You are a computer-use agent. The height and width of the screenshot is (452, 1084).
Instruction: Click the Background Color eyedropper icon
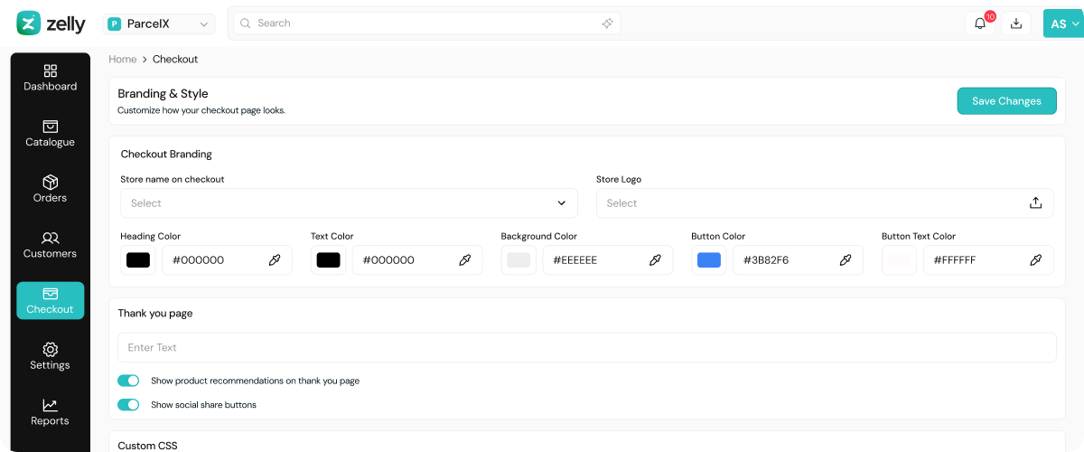coord(656,260)
